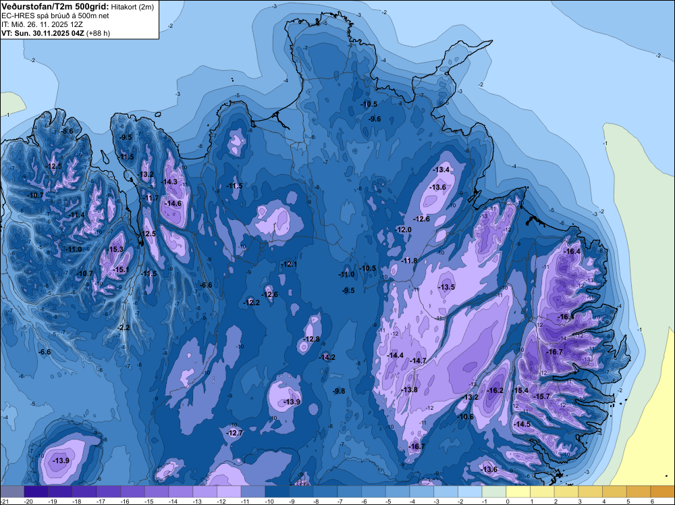Click the 'Hitakort (2m)' label
675x505 pixels.
[132, 6]
